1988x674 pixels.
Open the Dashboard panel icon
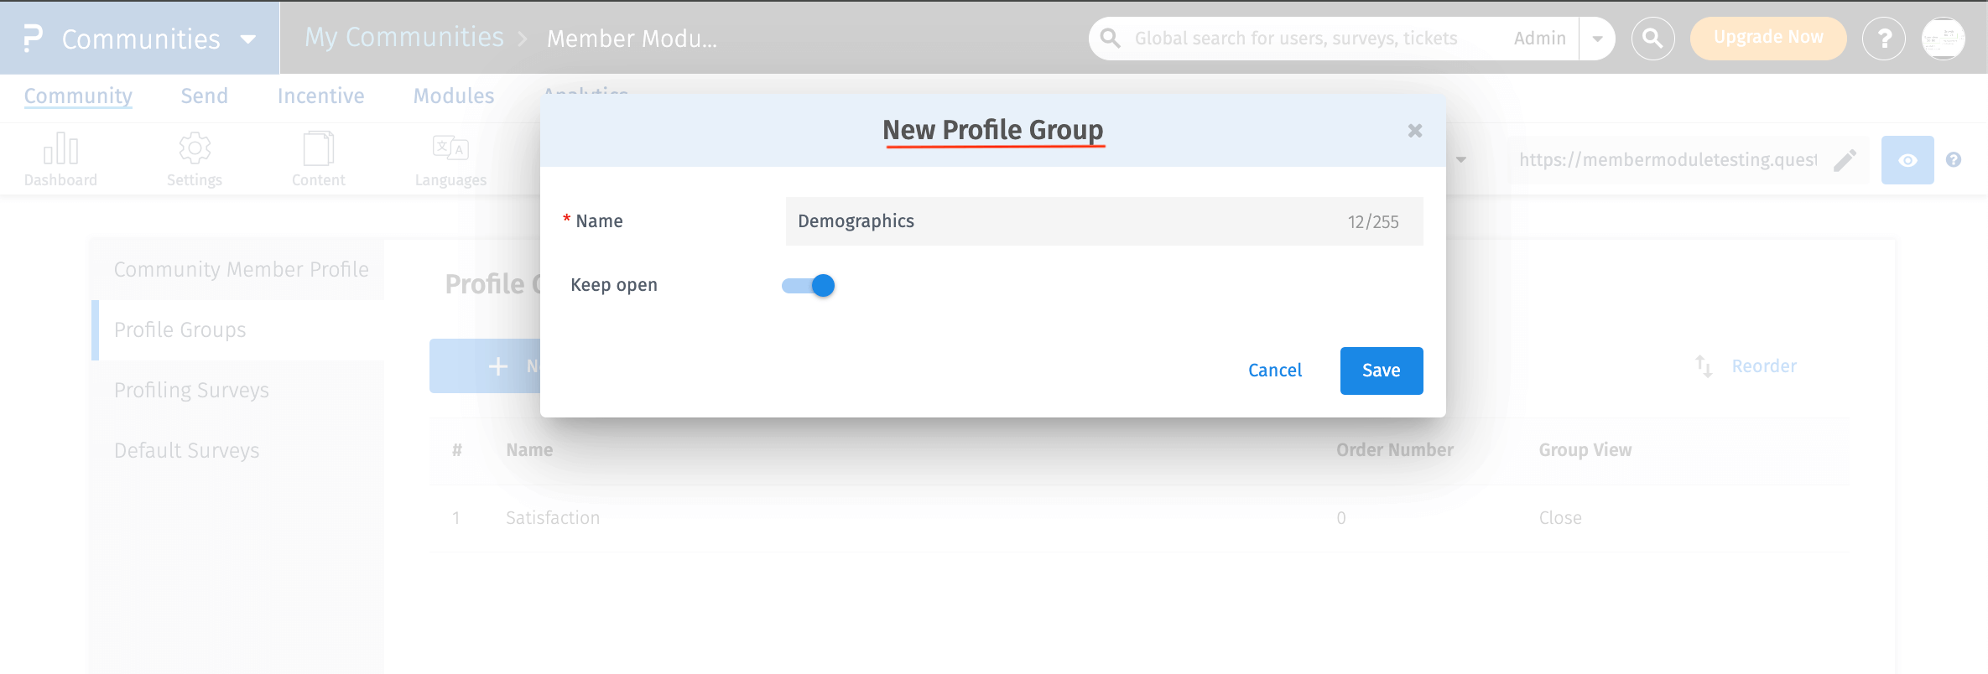point(61,147)
